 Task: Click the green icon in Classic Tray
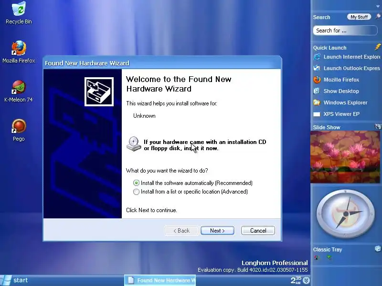click(x=329, y=257)
